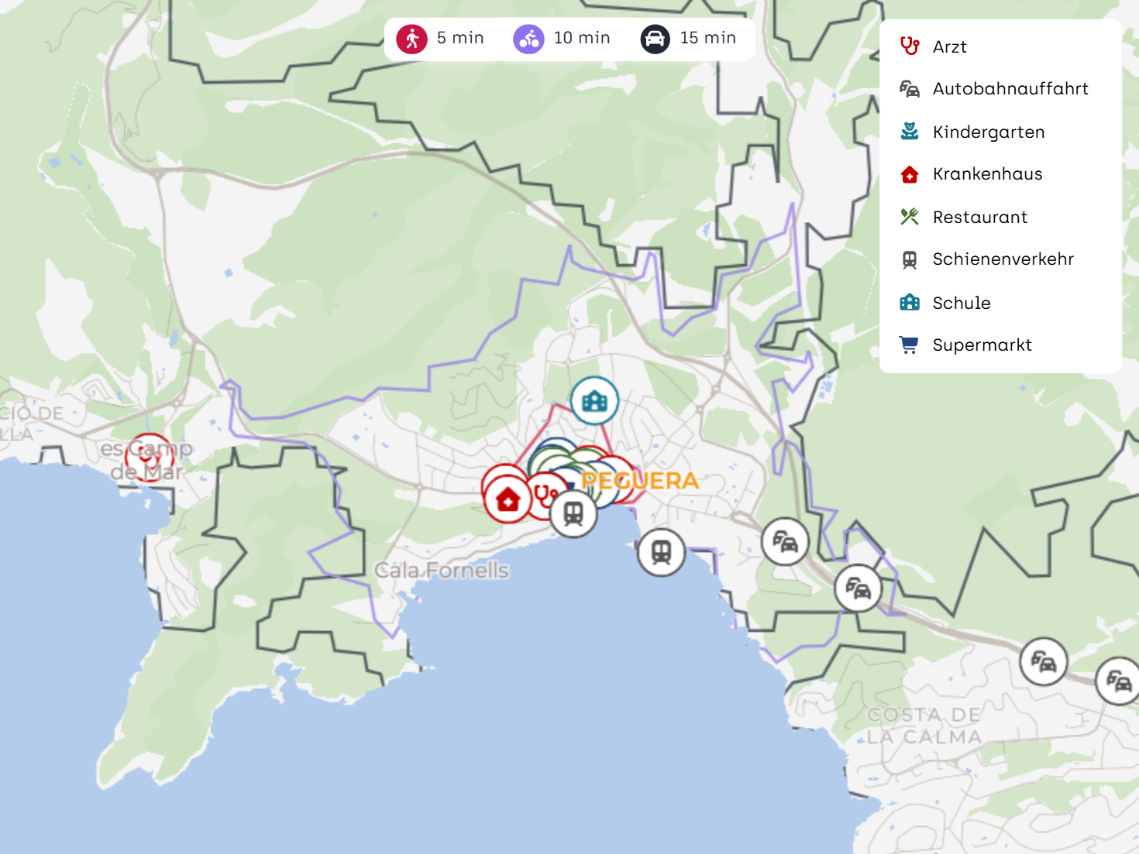Click the Schule legend icon

click(x=910, y=303)
